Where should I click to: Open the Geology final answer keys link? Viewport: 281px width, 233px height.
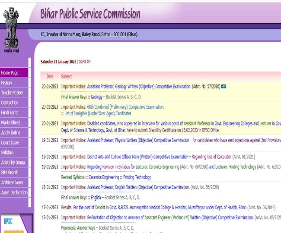click(96, 97)
